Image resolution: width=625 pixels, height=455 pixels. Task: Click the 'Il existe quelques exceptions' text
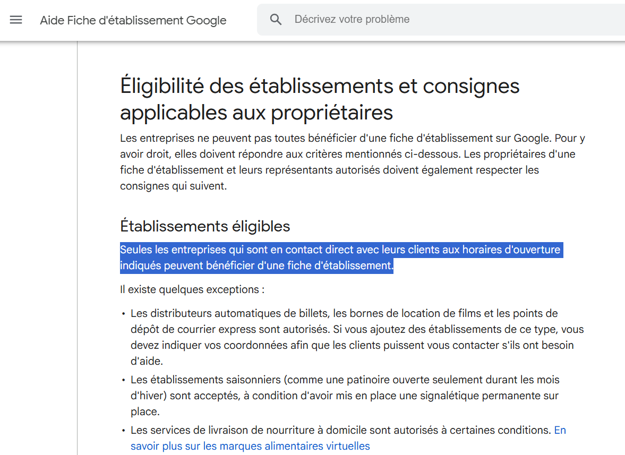pyautogui.click(x=175, y=289)
